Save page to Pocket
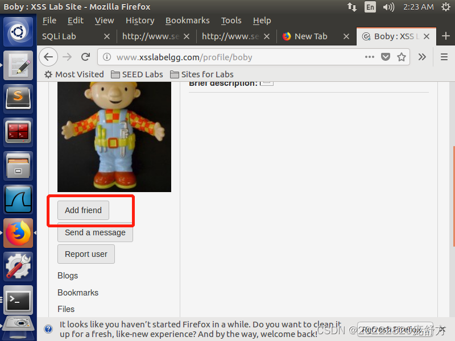 point(386,57)
